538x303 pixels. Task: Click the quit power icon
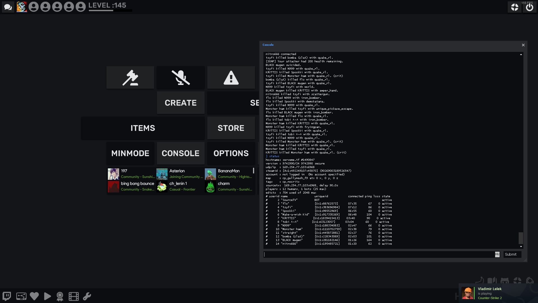pos(529,7)
